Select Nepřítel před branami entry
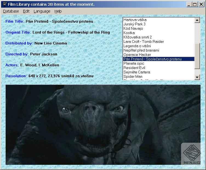This screenshot has height=170, width=206. click(x=159, y=50)
